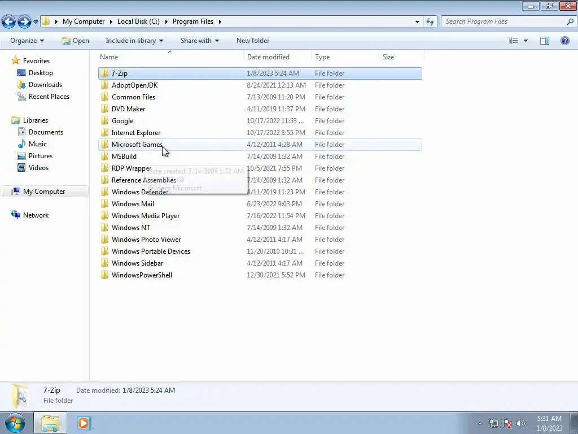Open the Organize menu
The image size is (578, 434).
tap(27, 41)
